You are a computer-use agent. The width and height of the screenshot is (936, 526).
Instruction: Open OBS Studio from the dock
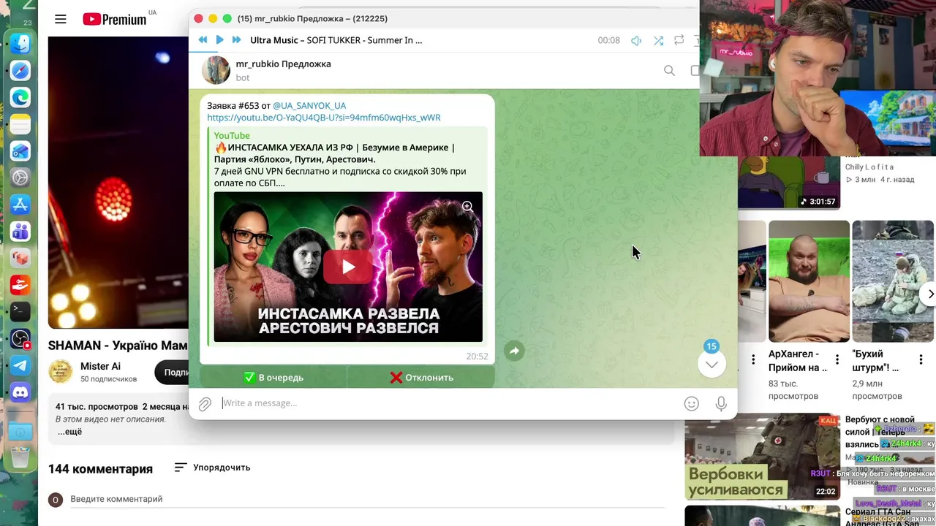point(20,339)
